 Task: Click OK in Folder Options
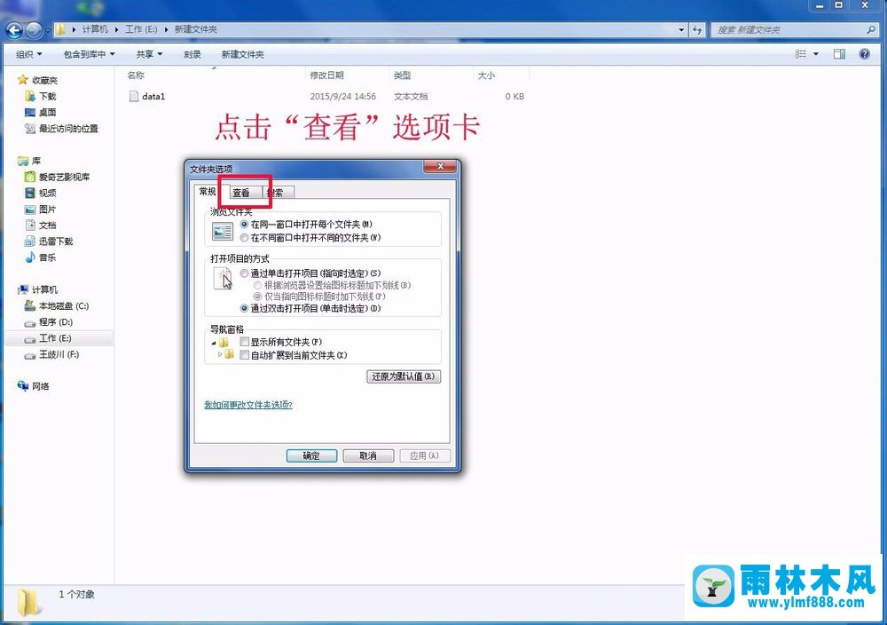click(x=311, y=455)
